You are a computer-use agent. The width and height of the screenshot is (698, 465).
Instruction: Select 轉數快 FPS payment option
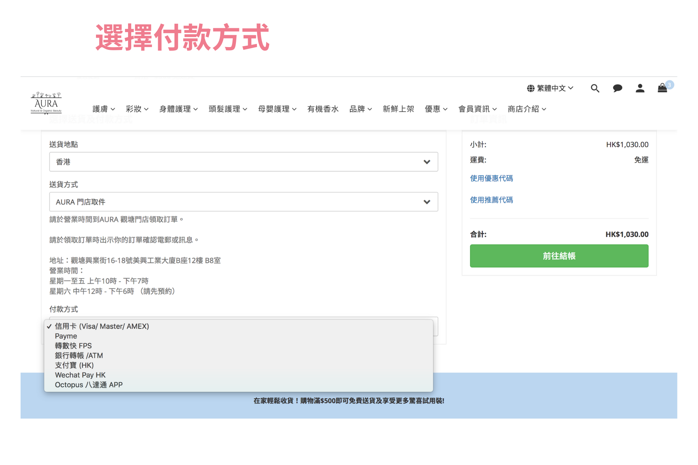73,346
